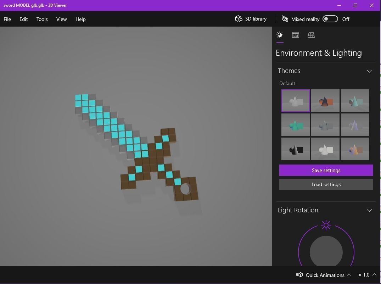Open the View menu

pos(61,19)
